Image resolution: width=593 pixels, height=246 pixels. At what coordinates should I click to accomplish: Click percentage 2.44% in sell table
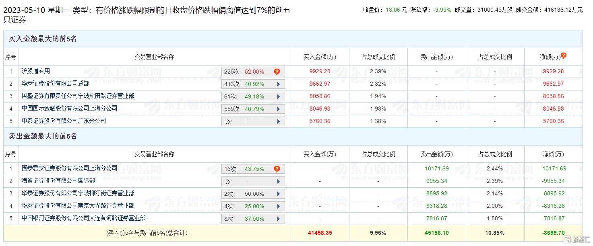[495, 169]
